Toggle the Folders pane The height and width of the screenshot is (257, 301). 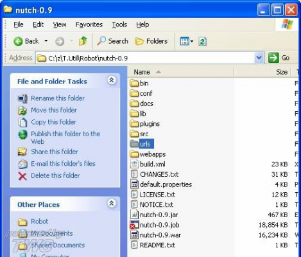[151, 41]
